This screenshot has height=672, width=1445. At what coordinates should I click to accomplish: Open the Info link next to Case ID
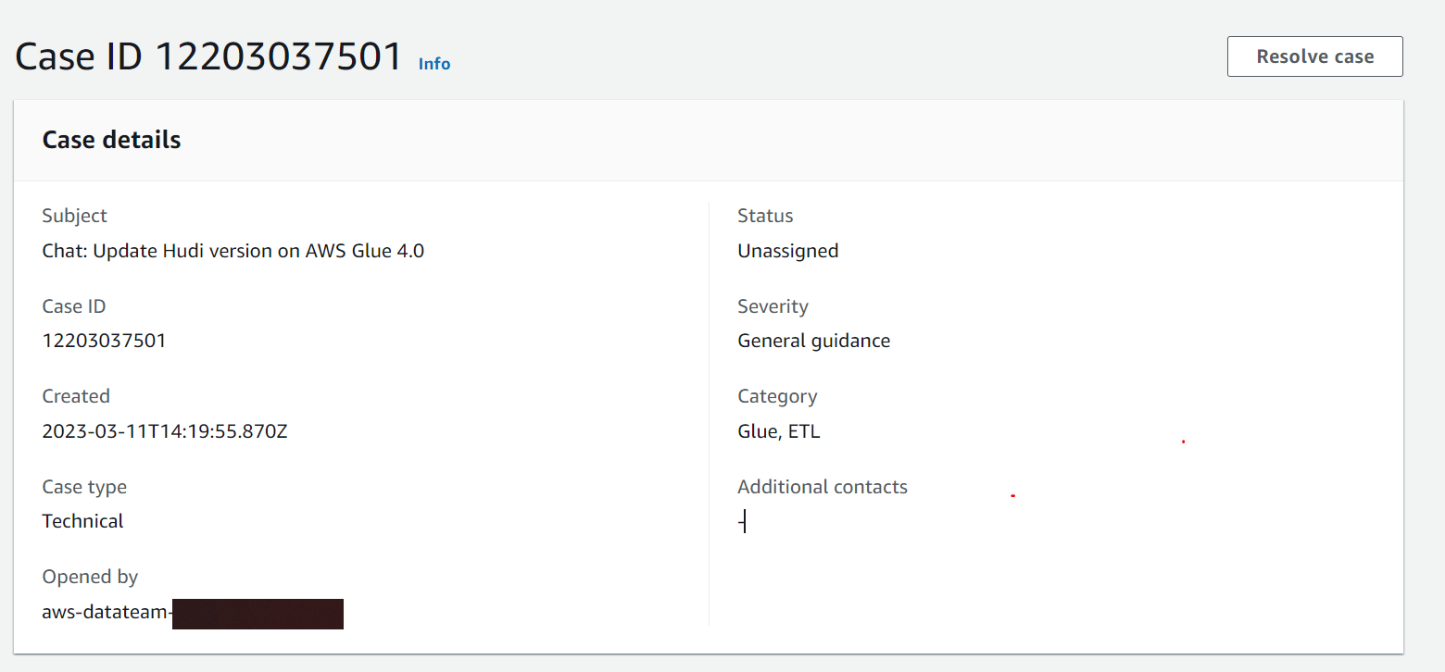(x=434, y=64)
